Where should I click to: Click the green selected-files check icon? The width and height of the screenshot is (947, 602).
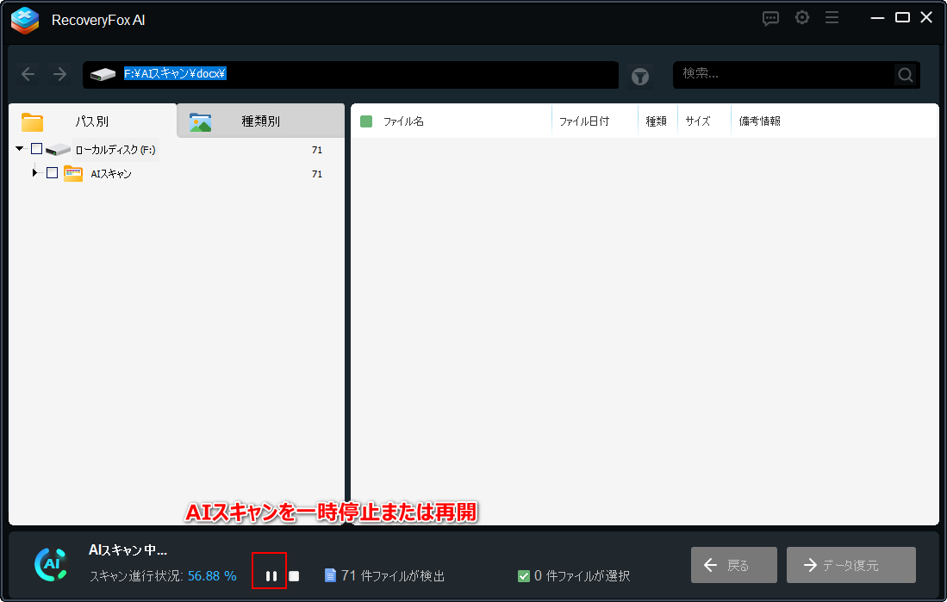tap(524, 576)
